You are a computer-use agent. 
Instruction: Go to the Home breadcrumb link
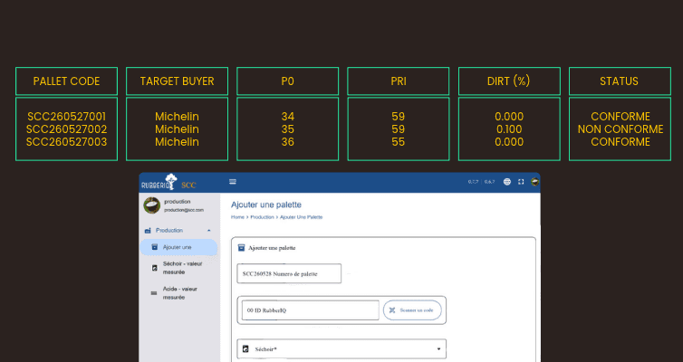(x=238, y=217)
